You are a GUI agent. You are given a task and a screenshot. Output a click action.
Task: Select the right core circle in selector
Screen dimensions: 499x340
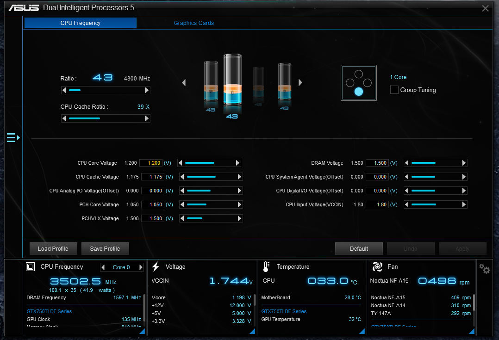coord(367,83)
